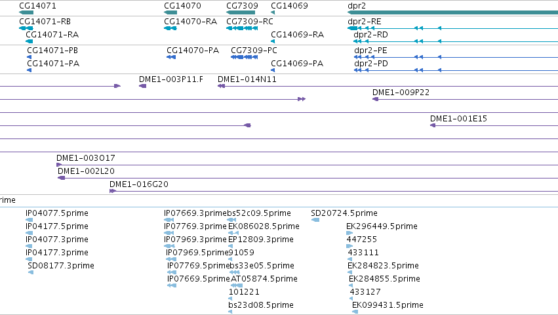Click the EK284855.5prime EST label
558x315 pixels.
(384, 279)
